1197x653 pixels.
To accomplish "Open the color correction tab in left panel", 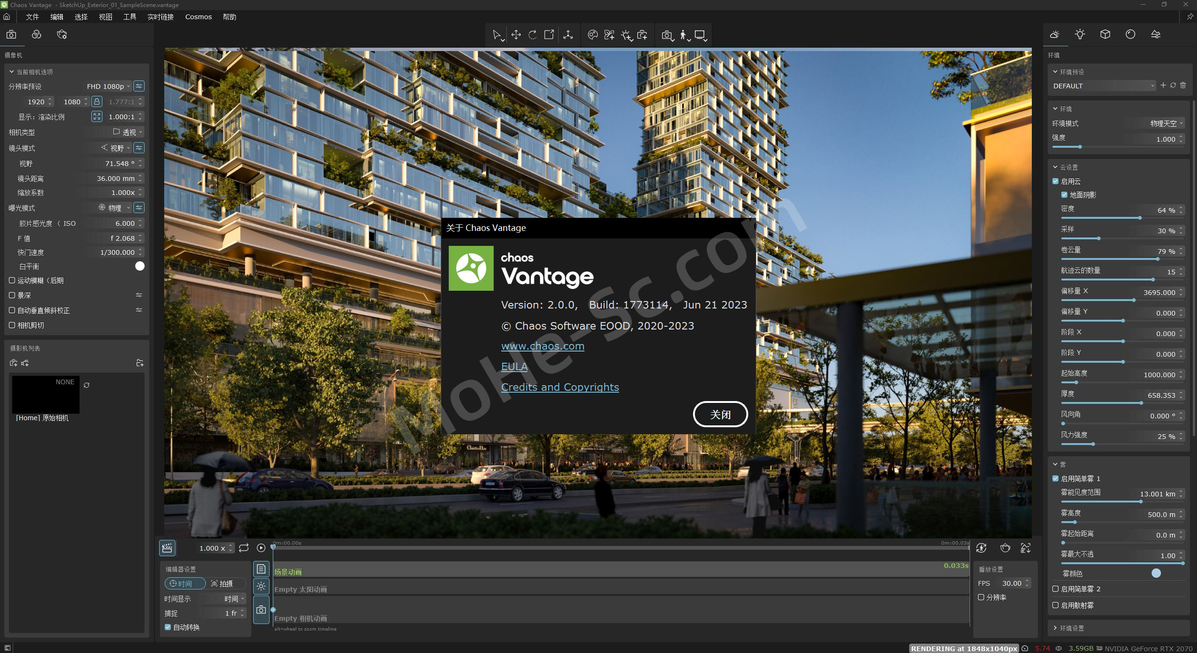I will pyautogui.click(x=36, y=35).
